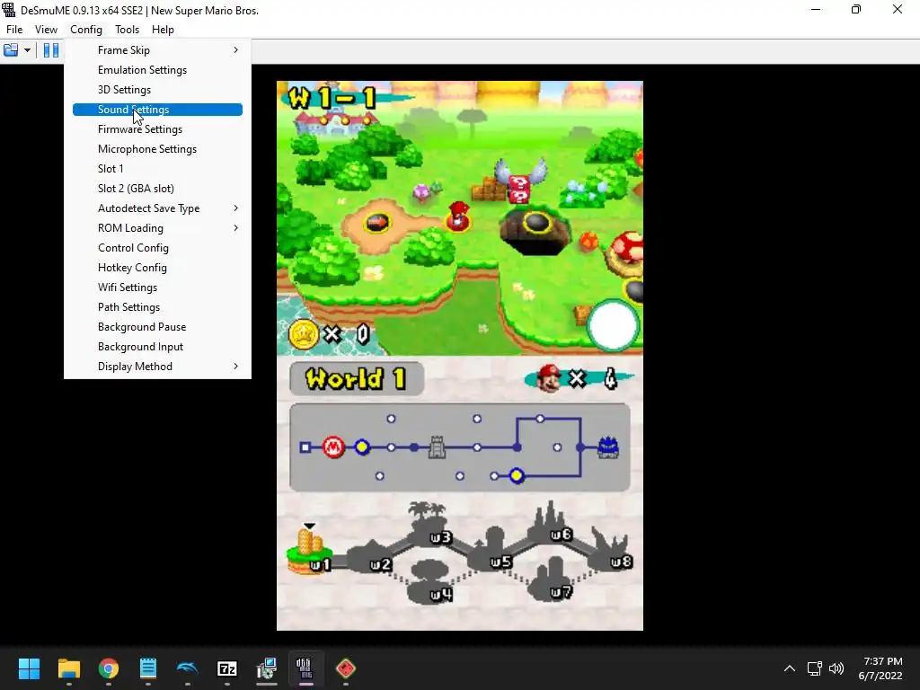This screenshot has width=920, height=690.
Task: Click the star coin counter icon
Action: click(x=304, y=334)
